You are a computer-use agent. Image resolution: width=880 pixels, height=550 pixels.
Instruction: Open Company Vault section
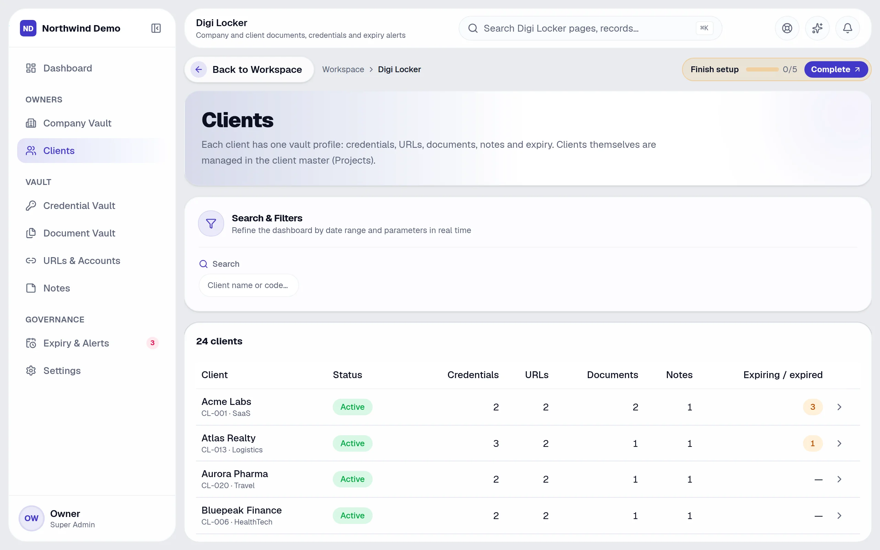point(92,123)
